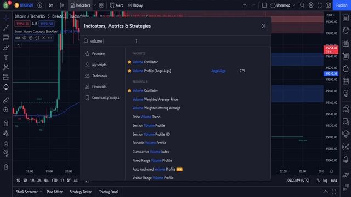This screenshot has height=197, width=351.
Task: Open the Unnamed layout dropdown
Action: pos(282,5)
